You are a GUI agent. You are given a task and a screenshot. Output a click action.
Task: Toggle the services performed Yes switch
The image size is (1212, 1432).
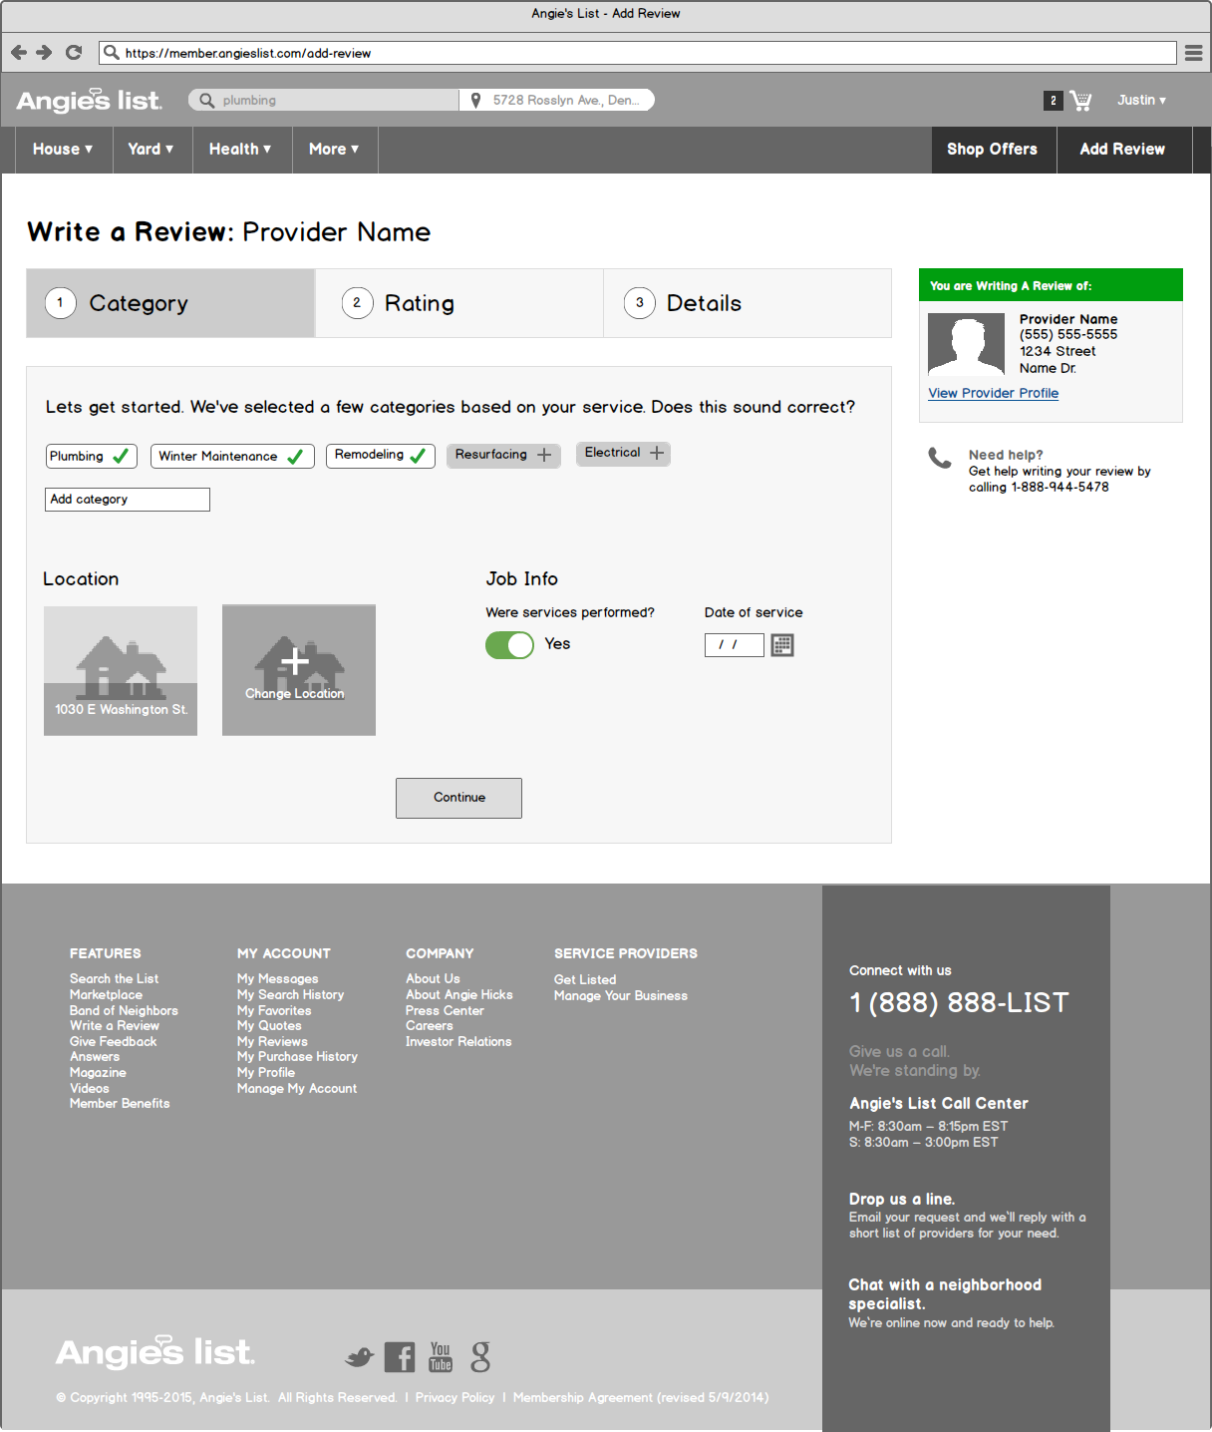(510, 645)
